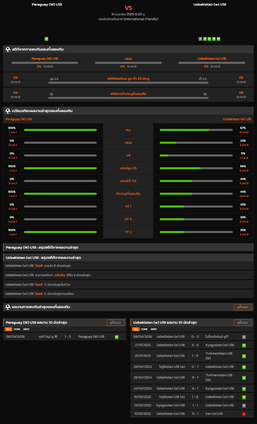Click Uzbekistan's gray D form badge at top
The width and height of the screenshot is (257, 424).
(x=200, y=39)
